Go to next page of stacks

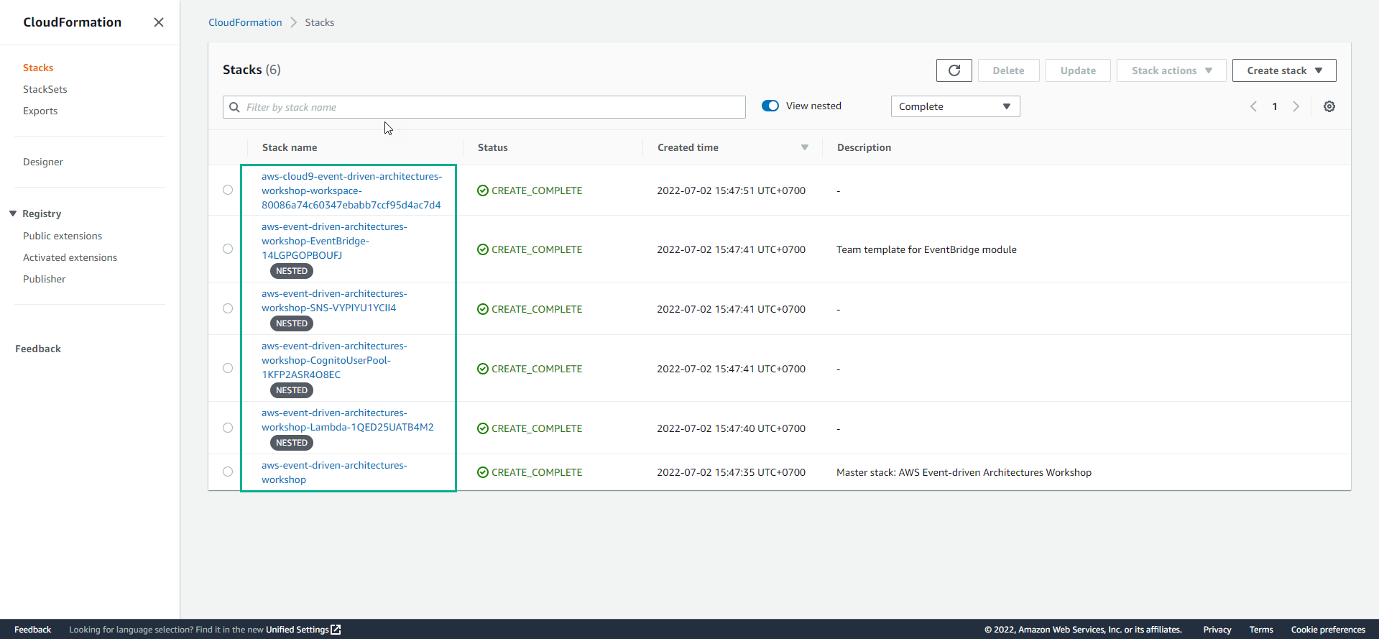pos(1296,106)
